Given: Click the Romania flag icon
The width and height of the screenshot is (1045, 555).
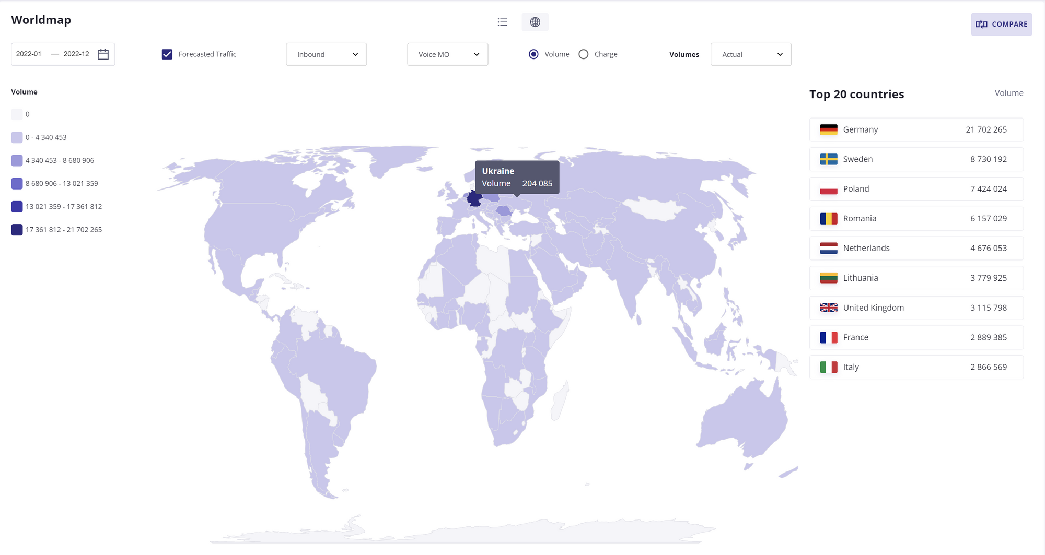Looking at the screenshot, I should click(829, 219).
